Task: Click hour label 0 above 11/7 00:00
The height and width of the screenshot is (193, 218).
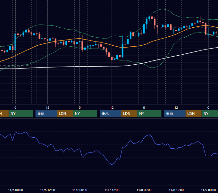Action: 80,108
